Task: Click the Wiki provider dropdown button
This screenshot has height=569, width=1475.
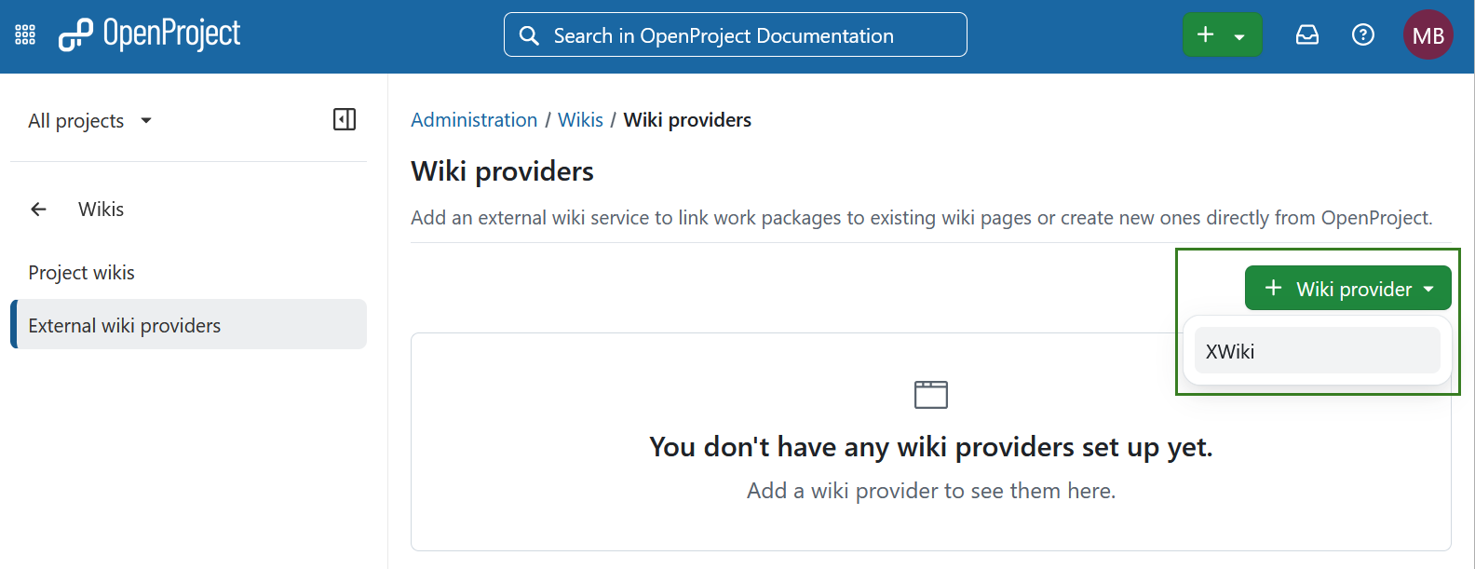Action: tap(1347, 288)
